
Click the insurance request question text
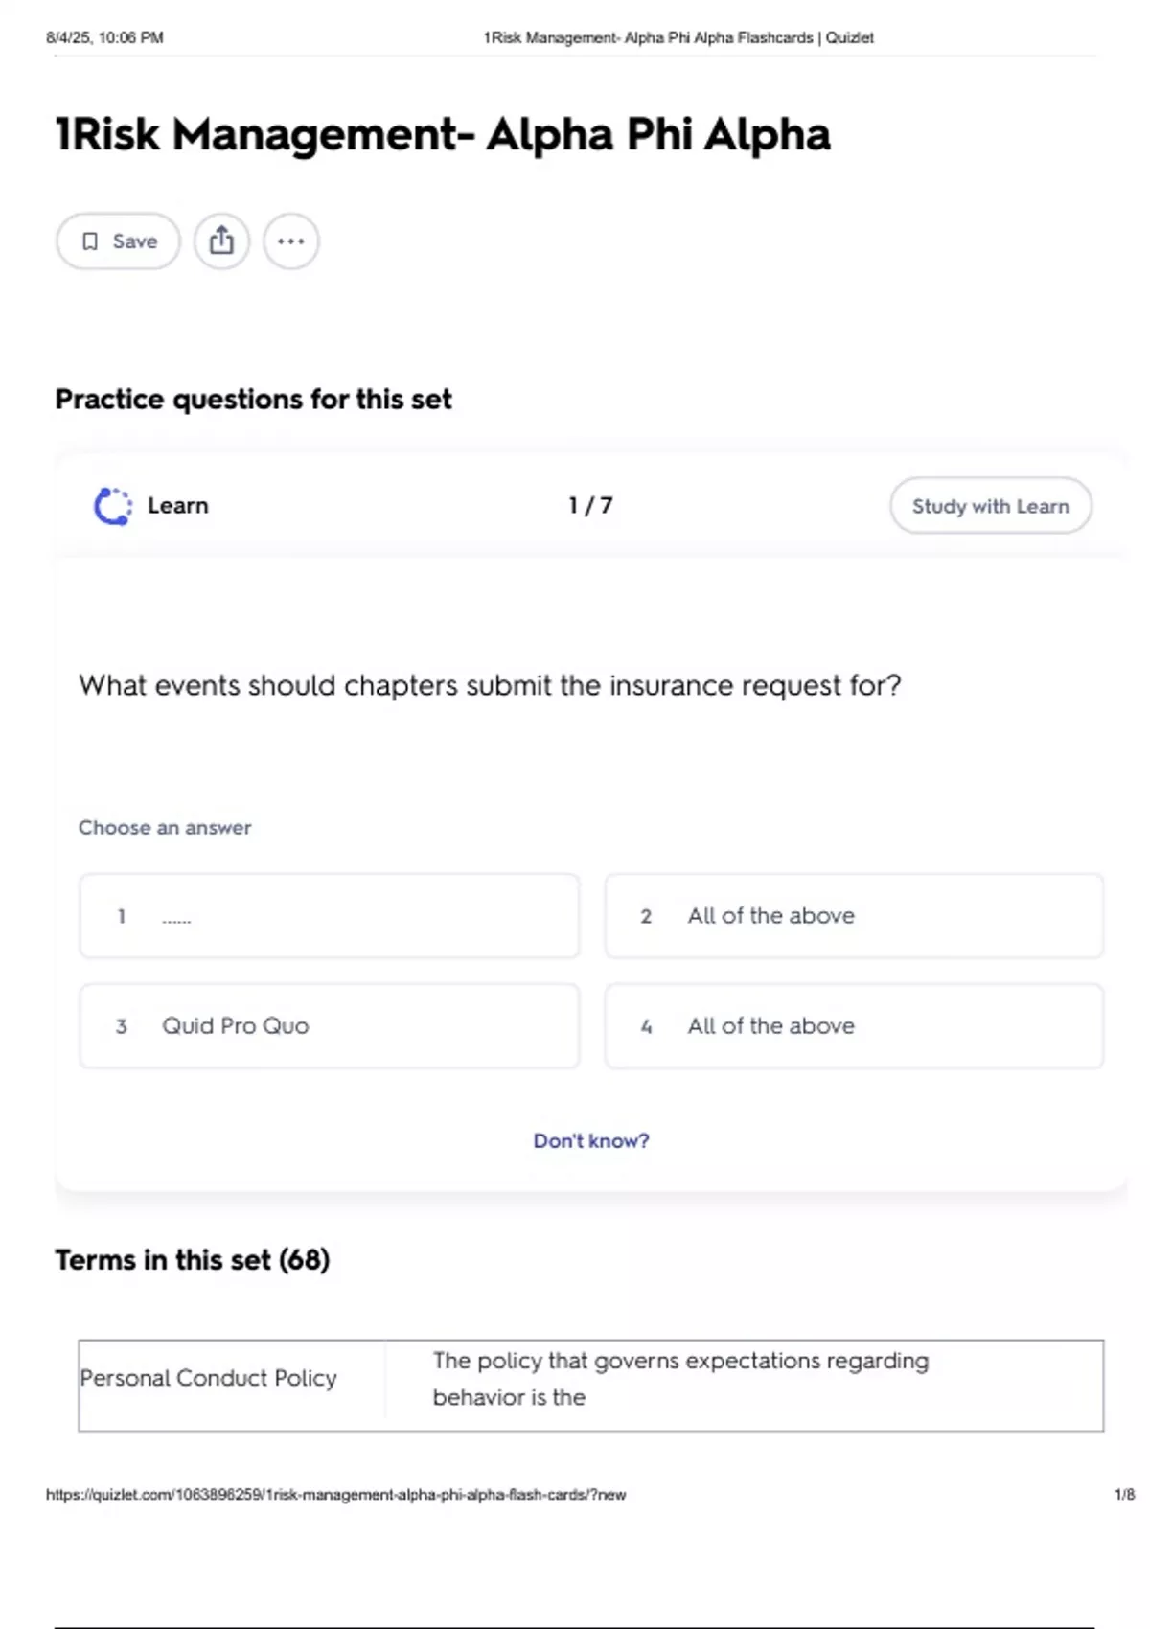(x=490, y=686)
